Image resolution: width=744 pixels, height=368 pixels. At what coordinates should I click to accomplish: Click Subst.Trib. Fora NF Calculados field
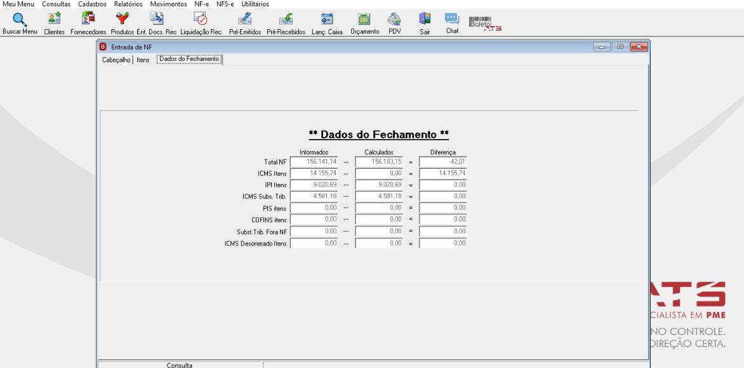click(x=378, y=232)
